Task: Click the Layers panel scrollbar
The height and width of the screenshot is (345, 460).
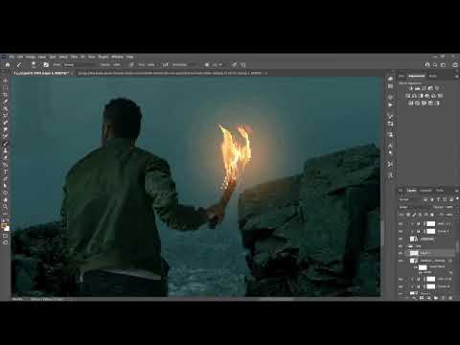Action: tap(457, 247)
